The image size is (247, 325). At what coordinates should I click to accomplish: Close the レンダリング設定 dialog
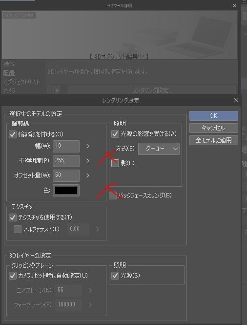[x=236, y=101]
